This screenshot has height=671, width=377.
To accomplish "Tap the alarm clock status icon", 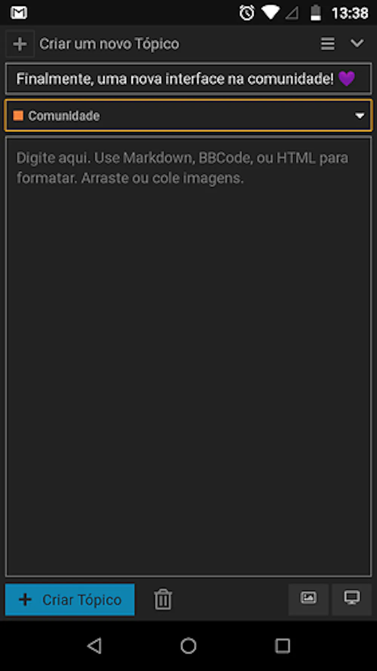I will point(247,13).
